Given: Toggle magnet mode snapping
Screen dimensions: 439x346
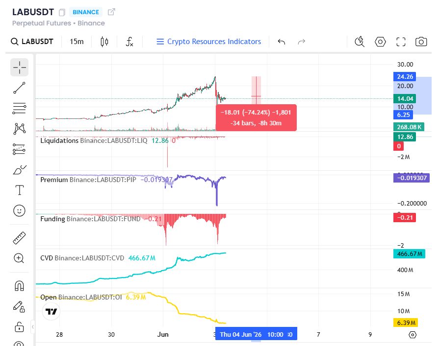Looking at the screenshot, I should click(x=19, y=286).
